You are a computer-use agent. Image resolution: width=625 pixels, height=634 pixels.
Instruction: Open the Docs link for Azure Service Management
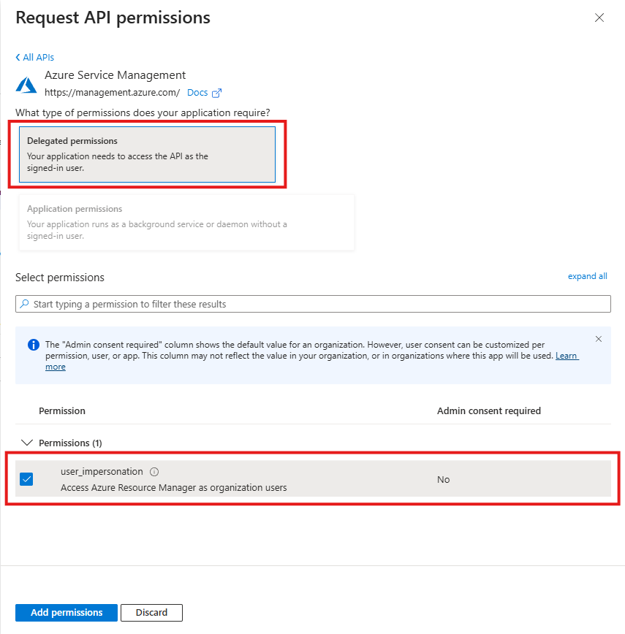pos(194,93)
